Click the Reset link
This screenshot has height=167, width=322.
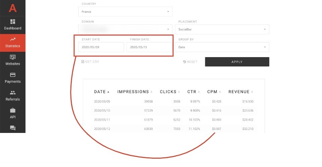point(190,62)
